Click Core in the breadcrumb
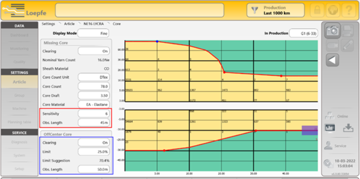Screen dimensions: 360x179 [x=117, y=24]
